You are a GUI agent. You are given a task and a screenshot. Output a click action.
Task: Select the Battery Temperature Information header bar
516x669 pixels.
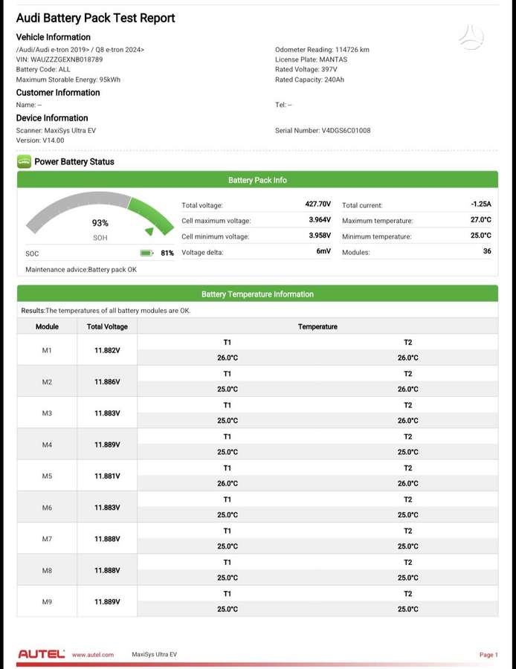[257, 294]
